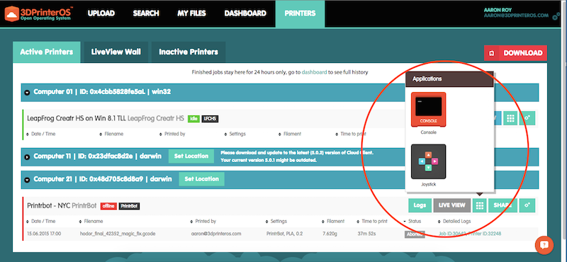Sort LeapFrog jobs by Filename
Screen dimensions: 567x262
pyautogui.click(x=111, y=134)
